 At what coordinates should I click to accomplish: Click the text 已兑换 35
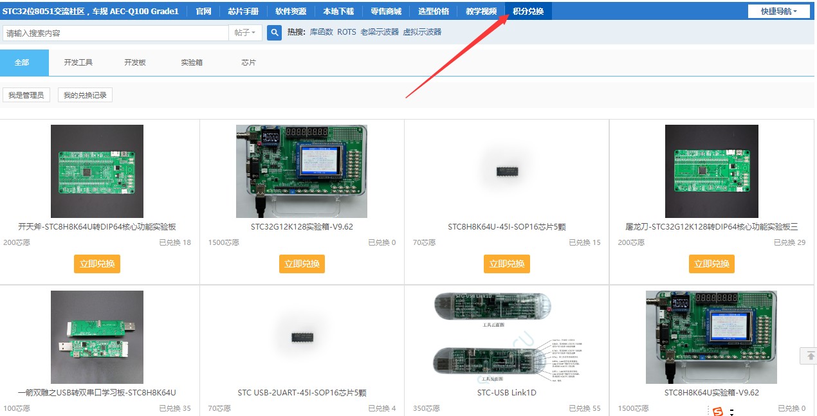pos(175,408)
